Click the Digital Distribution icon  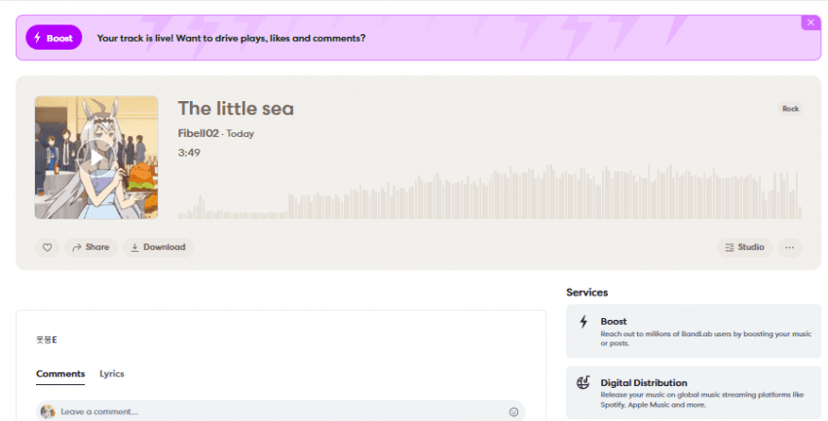tap(583, 383)
